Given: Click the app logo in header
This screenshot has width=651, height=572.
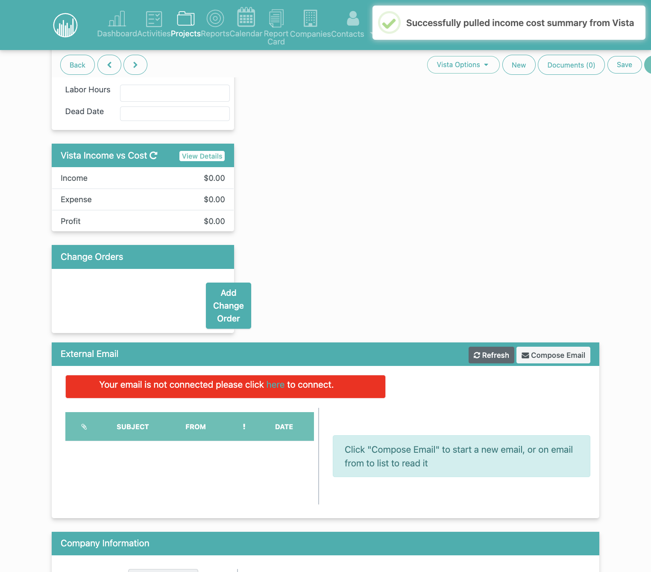Looking at the screenshot, I should (x=65, y=25).
